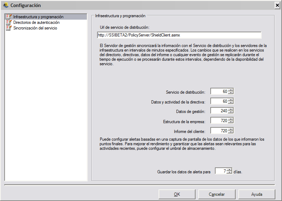
Task: Click the Sincronización del servicio checklist icon
Action: coord(9,28)
